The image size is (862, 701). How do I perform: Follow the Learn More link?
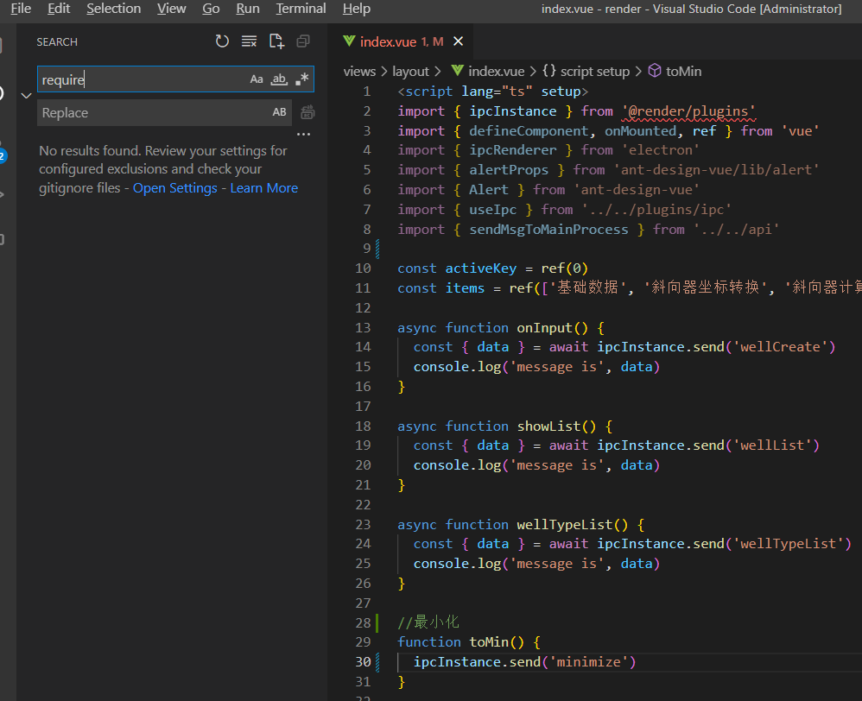coord(263,187)
